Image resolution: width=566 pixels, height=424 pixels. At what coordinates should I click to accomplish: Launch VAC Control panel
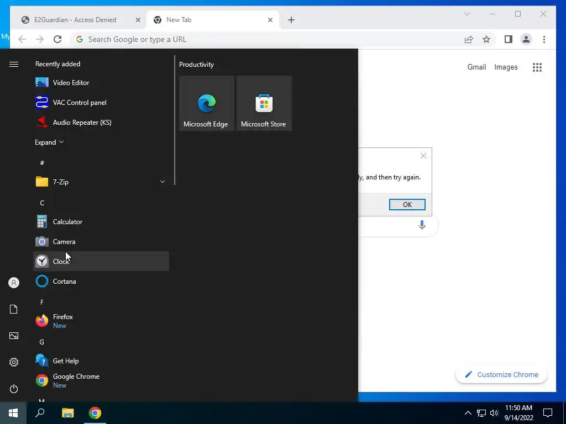(101, 102)
